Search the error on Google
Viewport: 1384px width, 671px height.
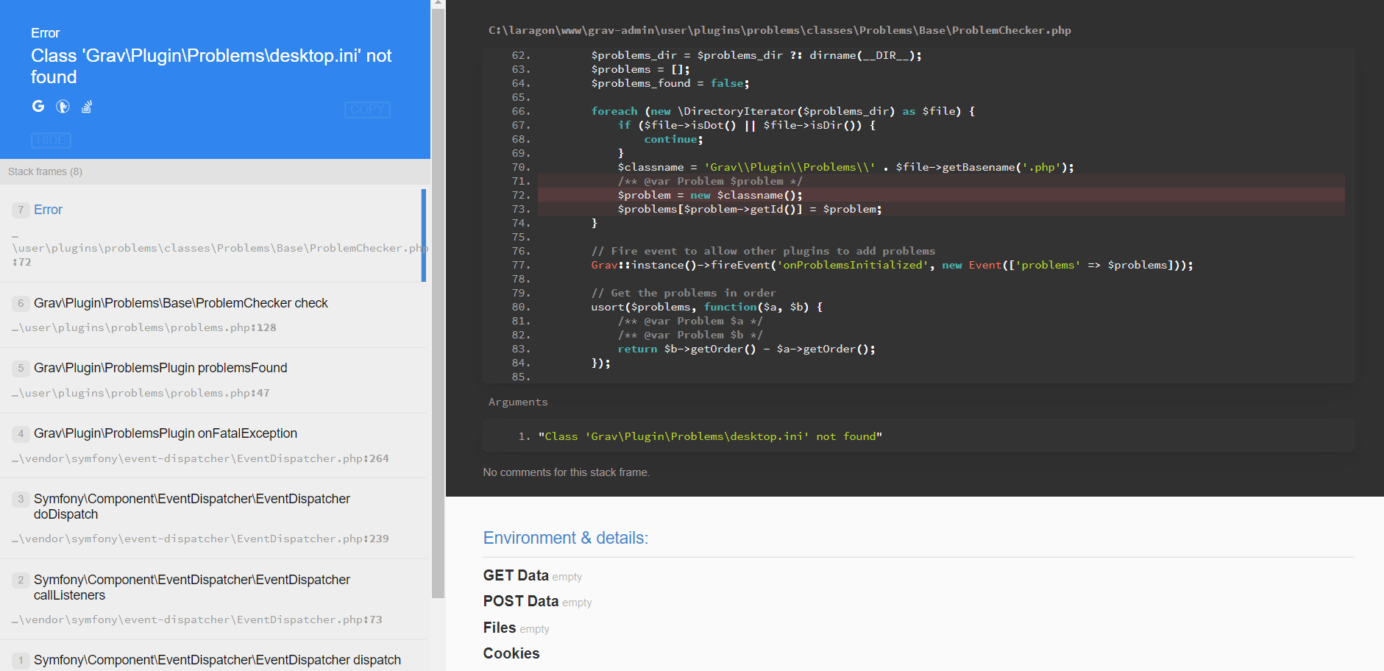[x=38, y=106]
